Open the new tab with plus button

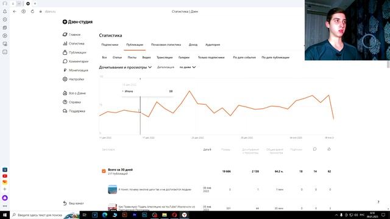pyautogui.click(x=35, y=4)
